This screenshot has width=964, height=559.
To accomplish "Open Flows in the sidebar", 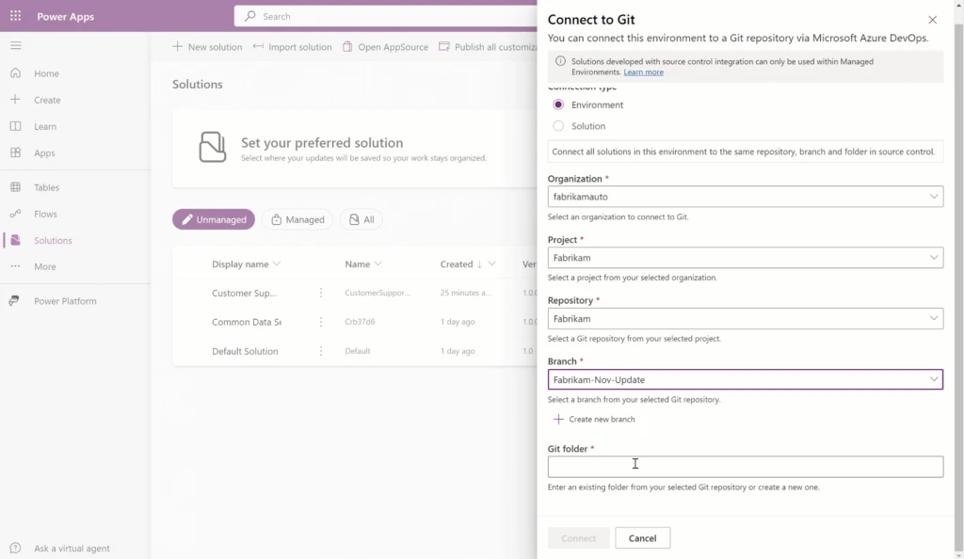I will 45,214.
